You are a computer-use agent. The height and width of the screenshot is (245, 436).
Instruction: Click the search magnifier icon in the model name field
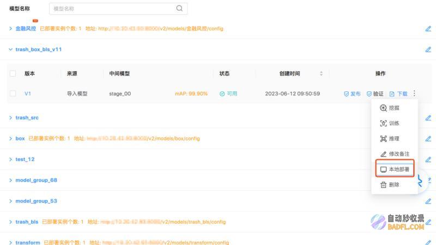(x=179, y=8)
